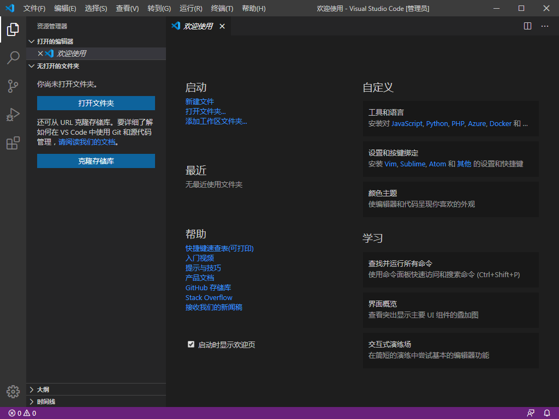Screen dimensions: 559x419
Task: Open the GitHub 存储库 link
Action: (208, 288)
